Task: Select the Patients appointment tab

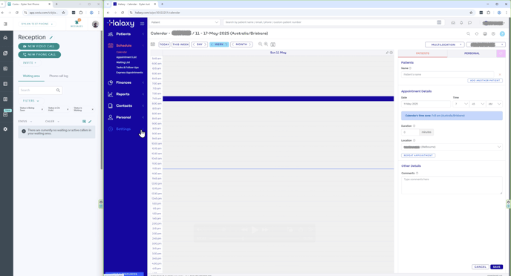Action: coord(423,53)
